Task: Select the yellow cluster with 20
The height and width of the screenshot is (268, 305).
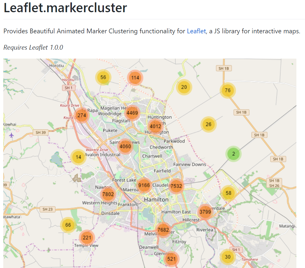Action: point(184,87)
